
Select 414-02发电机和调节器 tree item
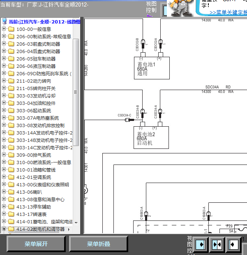click(x=40, y=229)
